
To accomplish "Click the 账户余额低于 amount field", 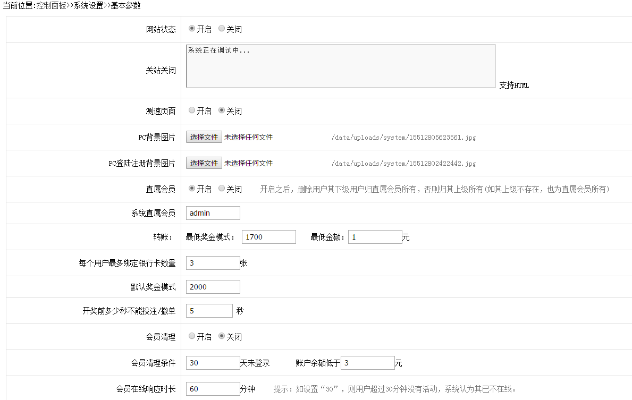I will click(x=367, y=363).
